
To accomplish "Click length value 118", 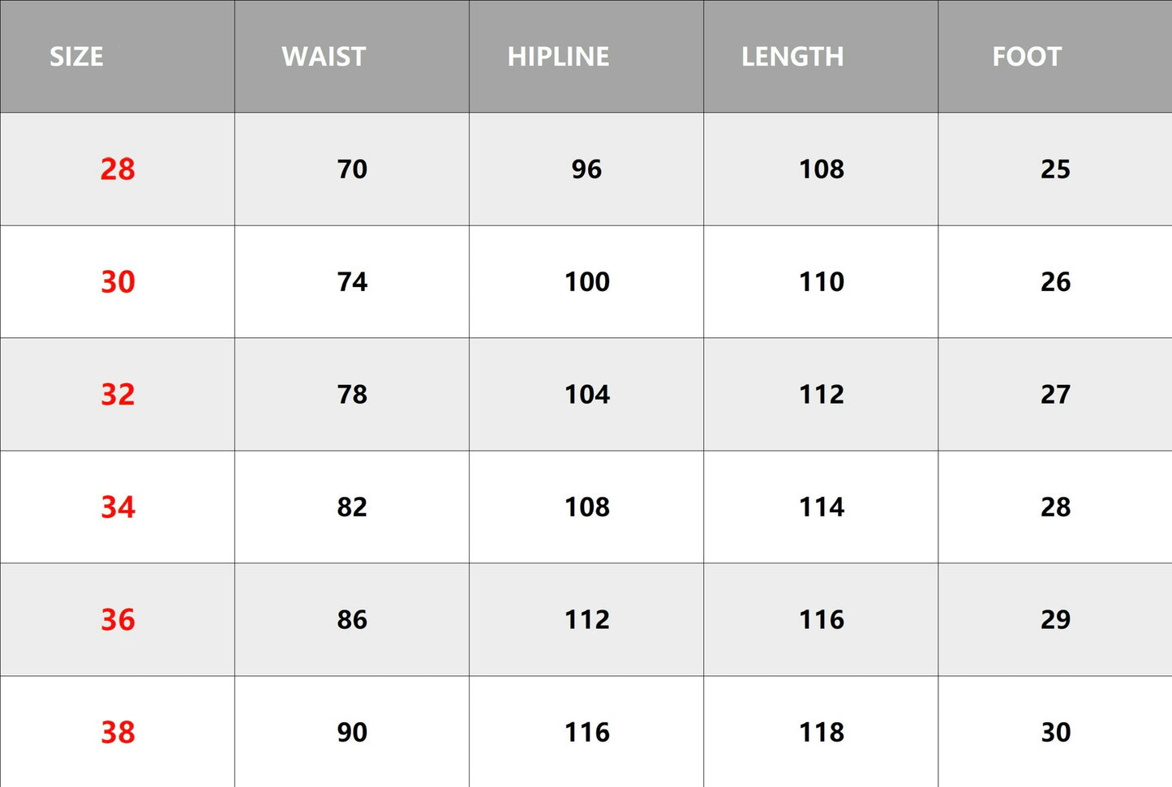I will tap(822, 733).
